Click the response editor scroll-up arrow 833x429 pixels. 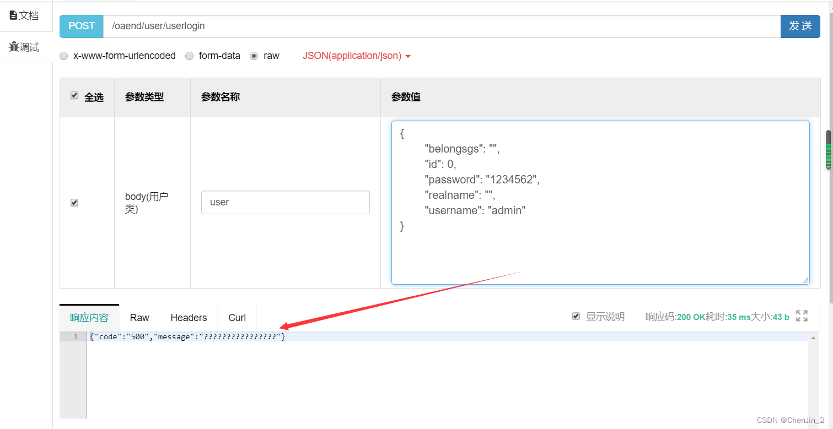814,337
